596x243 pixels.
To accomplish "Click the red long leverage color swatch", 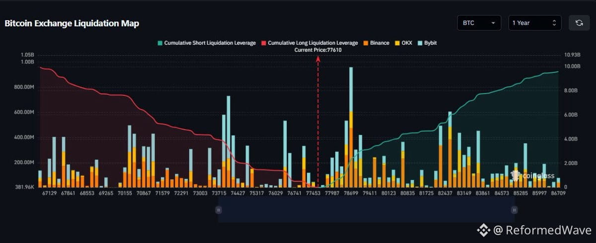I will click(x=263, y=43).
